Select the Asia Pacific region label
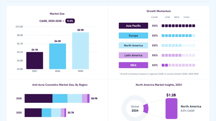 point(133,26)
